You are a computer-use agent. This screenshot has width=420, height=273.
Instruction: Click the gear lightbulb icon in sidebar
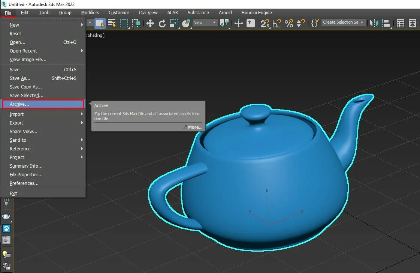(6, 201)
